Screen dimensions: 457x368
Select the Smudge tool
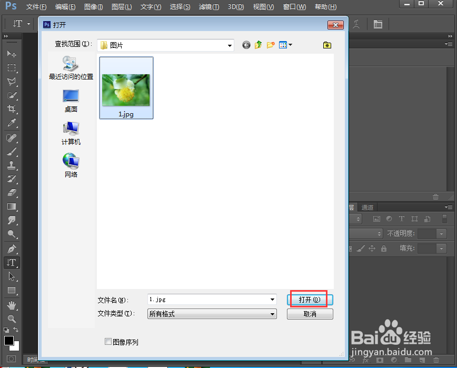(x=12, y=220)
